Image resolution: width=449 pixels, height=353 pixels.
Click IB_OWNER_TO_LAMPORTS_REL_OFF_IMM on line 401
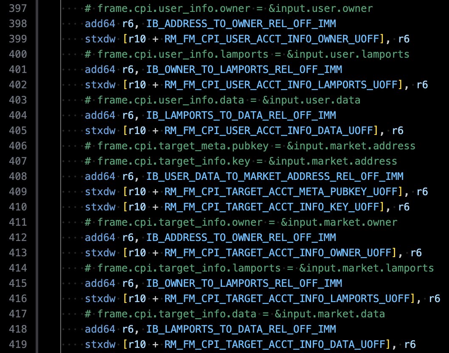point(244,70)
